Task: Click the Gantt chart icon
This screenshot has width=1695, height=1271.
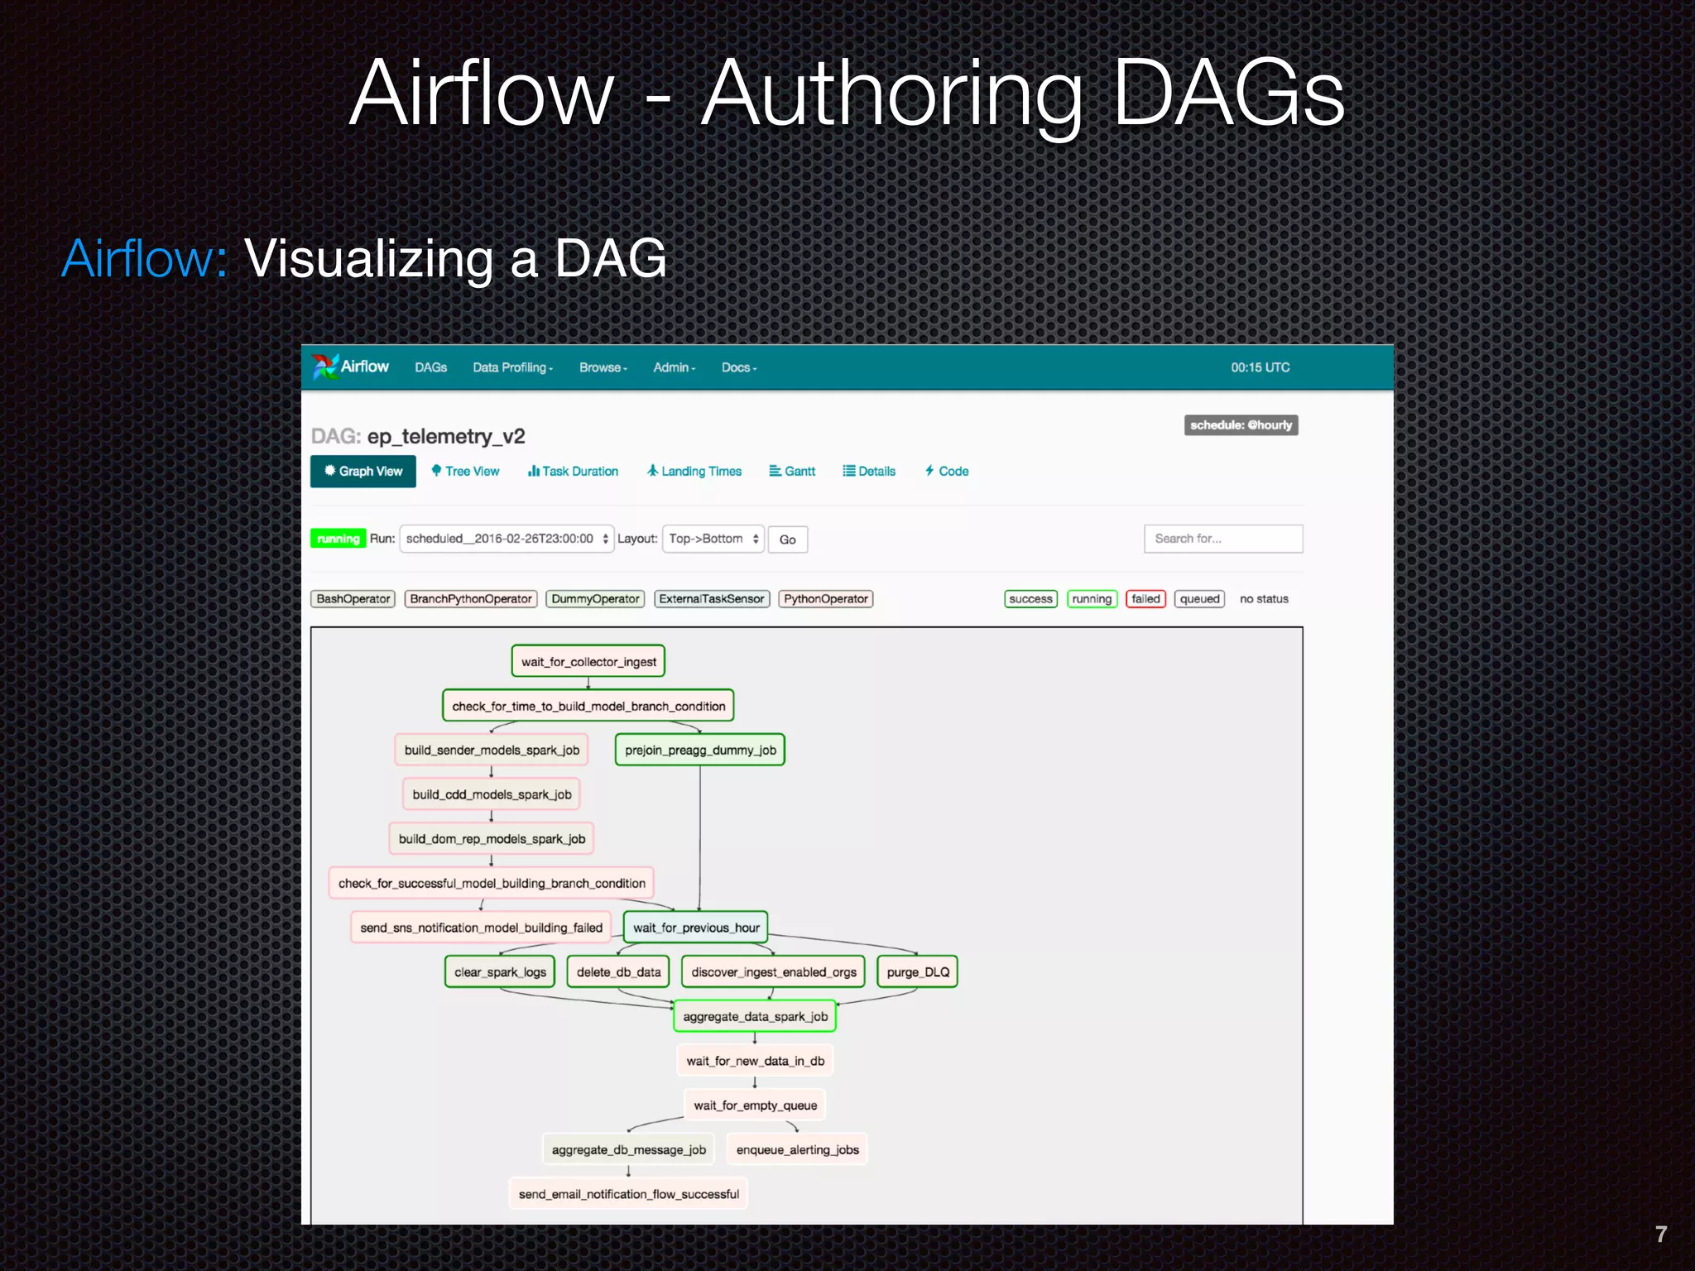Action: tap(775, 471)
